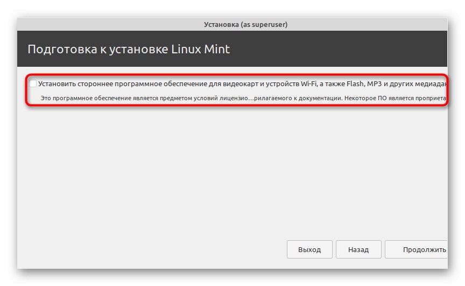Check the highlighted third-party software box
This screenshot has width=465, height=286.
click(33, 83)
